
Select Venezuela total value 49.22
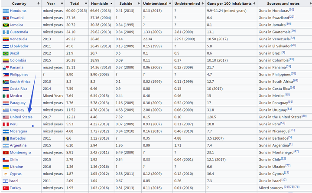pos(71,39)
